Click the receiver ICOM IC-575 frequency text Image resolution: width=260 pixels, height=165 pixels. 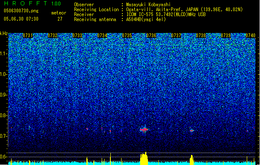point(166,14)
